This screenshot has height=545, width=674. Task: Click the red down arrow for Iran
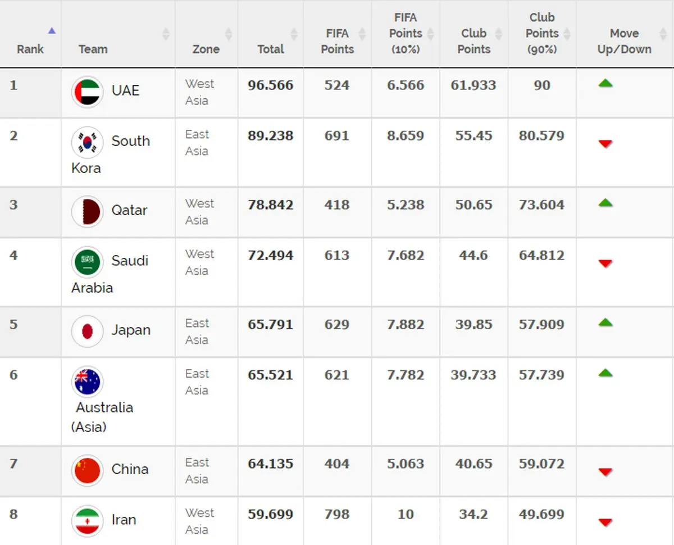[x=605, y=523]
